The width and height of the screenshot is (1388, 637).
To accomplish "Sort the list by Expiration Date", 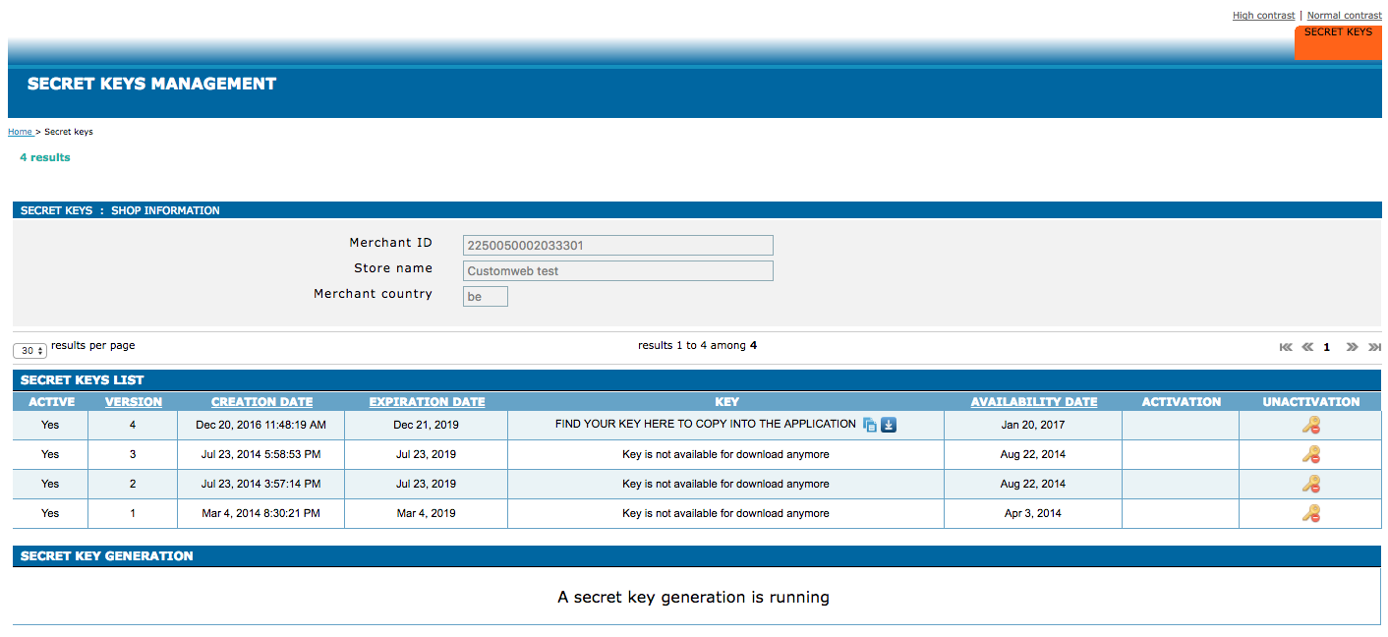I will 427,402.
